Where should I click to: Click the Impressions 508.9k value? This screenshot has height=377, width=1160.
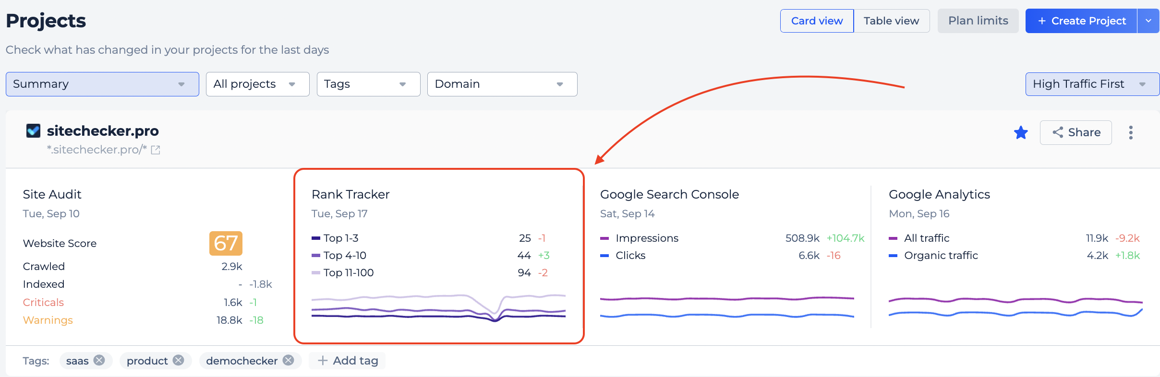(802, 238)
